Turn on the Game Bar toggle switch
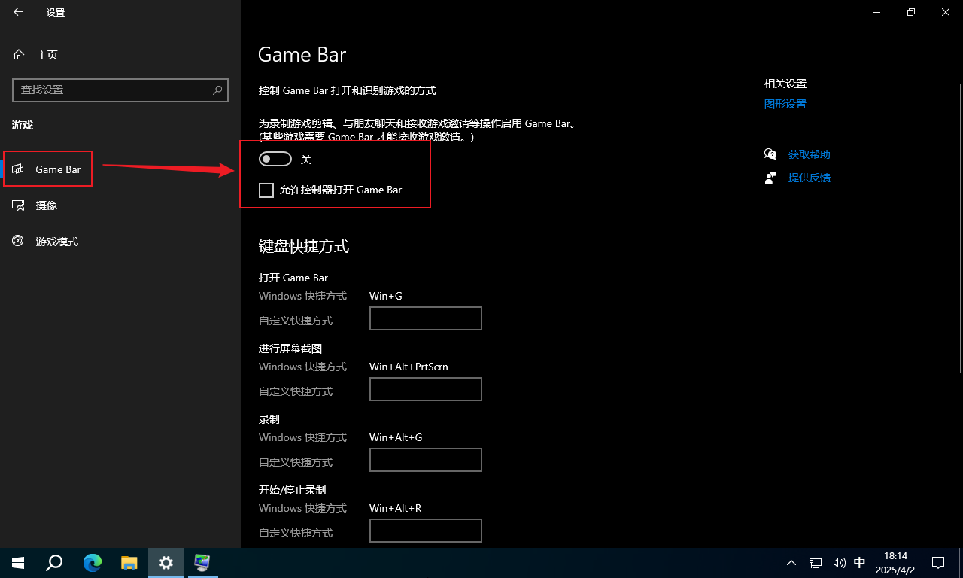Screen dimensions: 963x578 (275, 159)
